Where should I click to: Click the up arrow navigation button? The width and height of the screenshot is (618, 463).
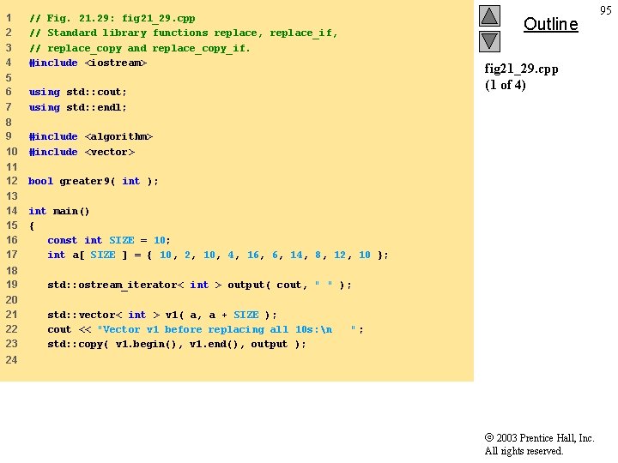coord(489,15)
